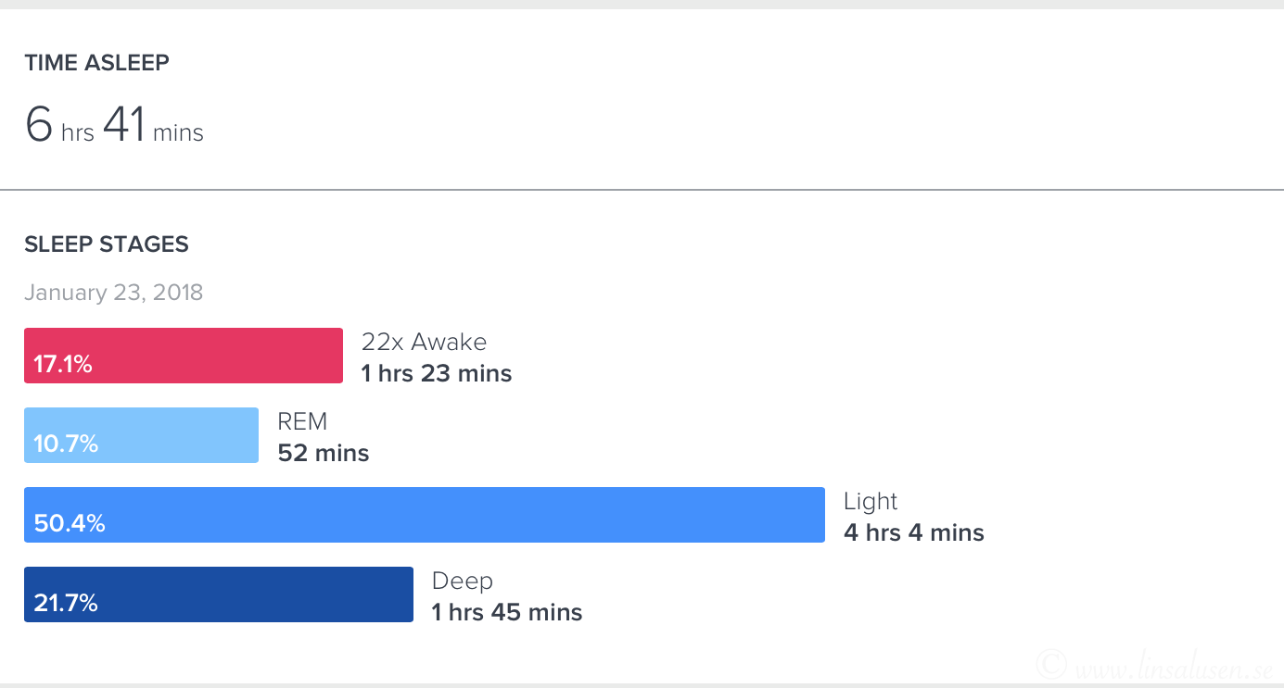1284x688 pixels.
Task: Select the REM stage label
Action: click(303, 421)
